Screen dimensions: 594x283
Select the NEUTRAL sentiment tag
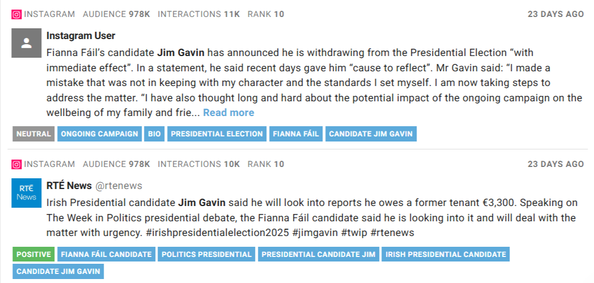(x=33, y=134)
